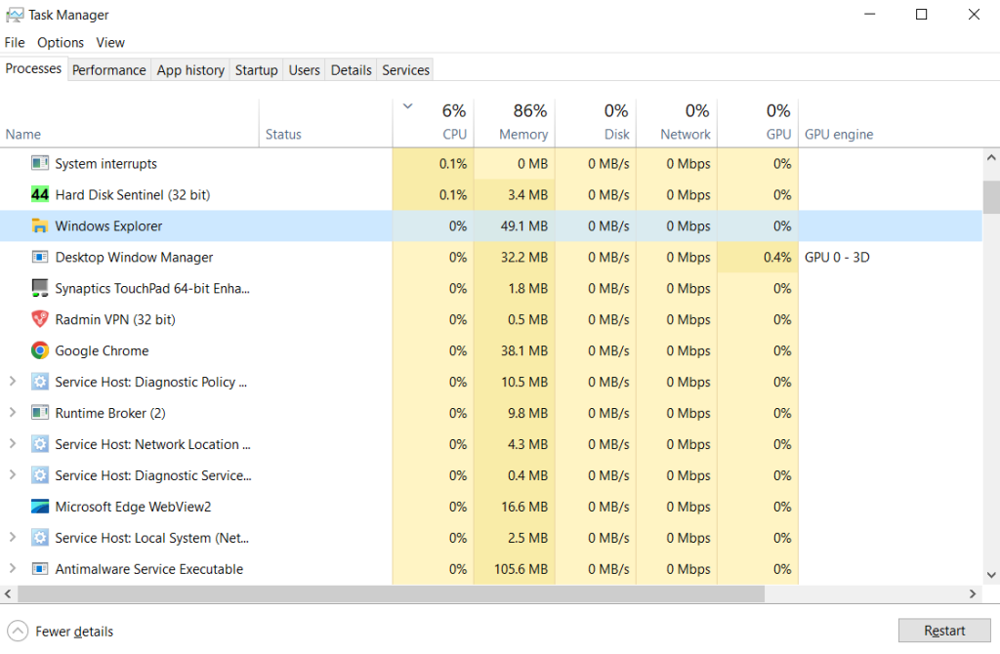Viewport: 1000px width, 654px height.
Task: Expand the Runtime Broker (2) group
Action: coord(12,413)
